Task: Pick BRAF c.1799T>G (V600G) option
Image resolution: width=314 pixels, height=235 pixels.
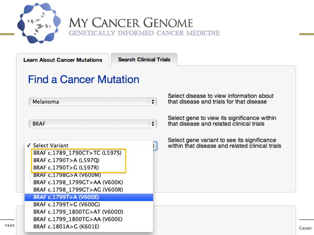Action: pyautogui.click(x=89, y=205)
